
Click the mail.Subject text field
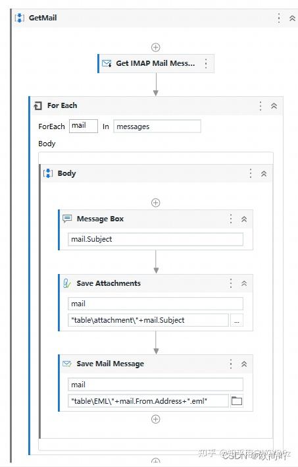[x=155, y=239]
